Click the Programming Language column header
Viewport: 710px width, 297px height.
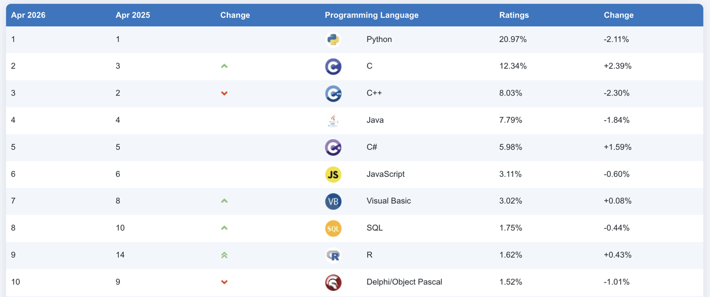pyautogui.click(x=371, y=15)
